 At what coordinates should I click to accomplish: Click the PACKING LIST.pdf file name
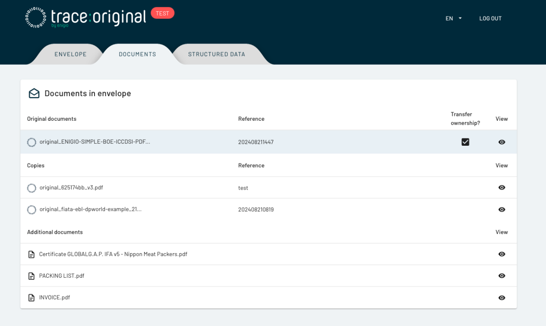[x=62, y=276]
